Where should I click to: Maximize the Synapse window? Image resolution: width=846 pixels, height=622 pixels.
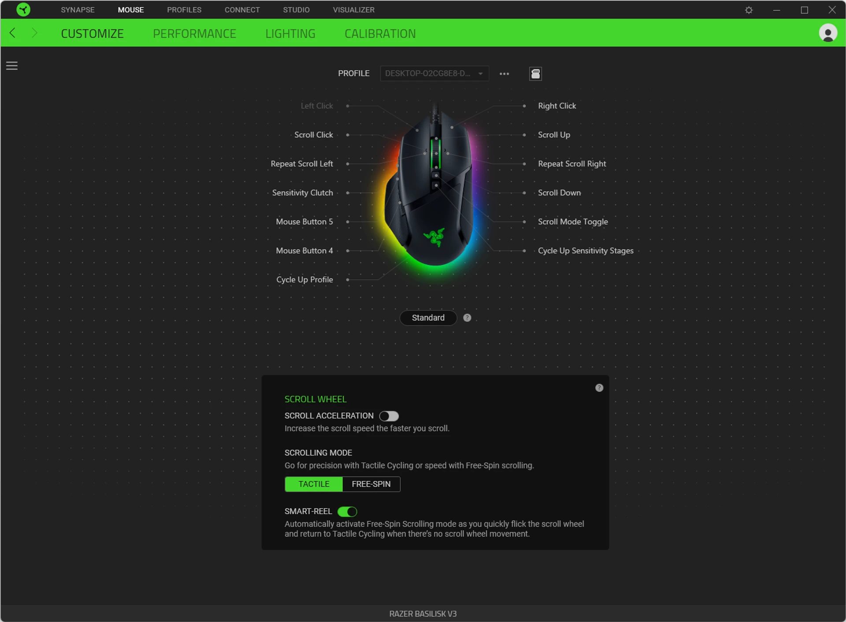[804, 10]
